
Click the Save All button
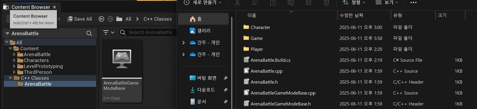point(80,19)
